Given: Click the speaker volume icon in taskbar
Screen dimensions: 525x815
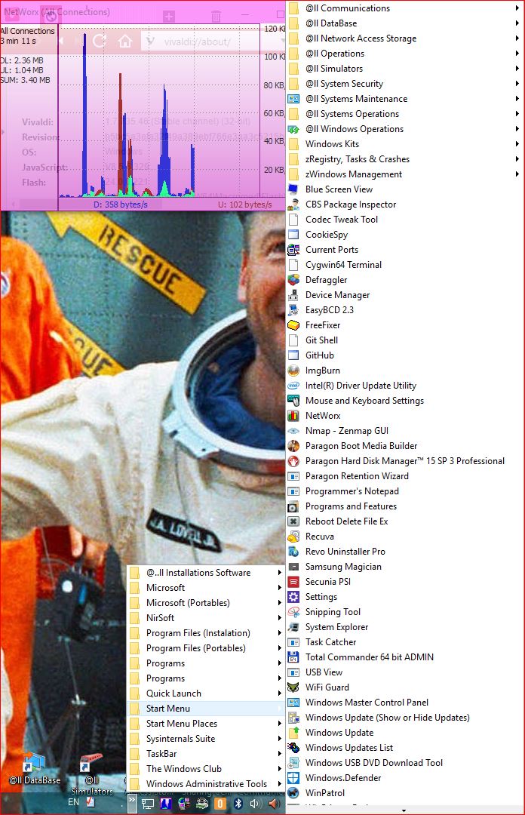Looking at the screenshot, I should coord(256,803).
